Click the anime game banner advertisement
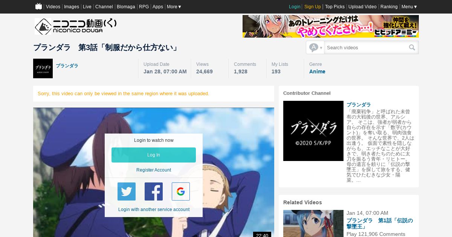This screenshot has width=452, height=237. pyautogui.click(x=331, y=26)
